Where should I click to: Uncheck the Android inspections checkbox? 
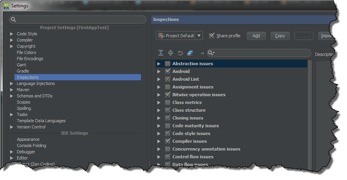tap(167, 71)
